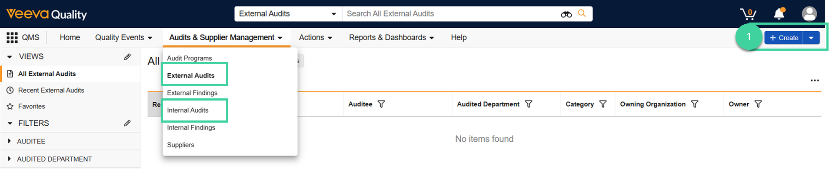Filter the Audited Department column
Image resolution: width=839 pixels, height=169 pixels.
tap(529, 104)
